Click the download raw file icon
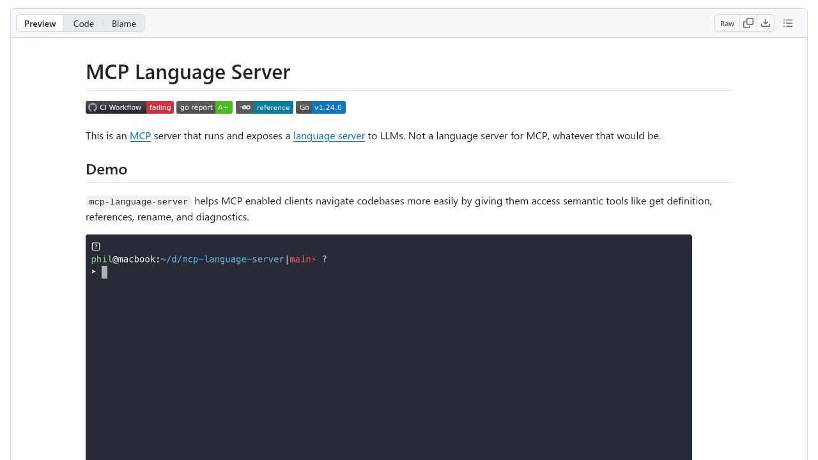Screen dimensions: 818x460 tap(766, 22)
